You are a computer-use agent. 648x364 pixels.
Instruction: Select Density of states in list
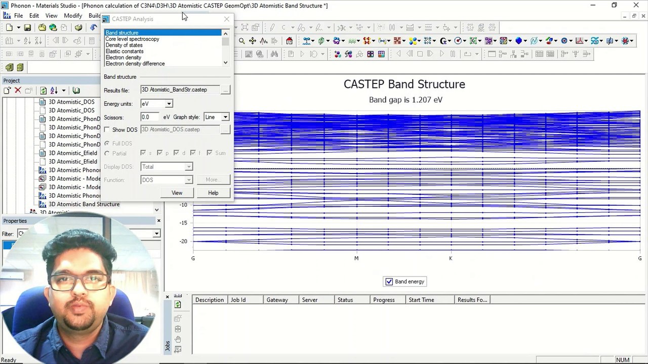[124, 45]
